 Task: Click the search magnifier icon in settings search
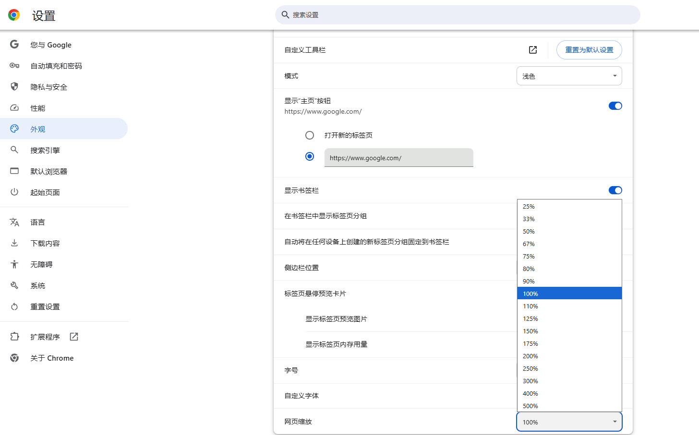[285, 15]
